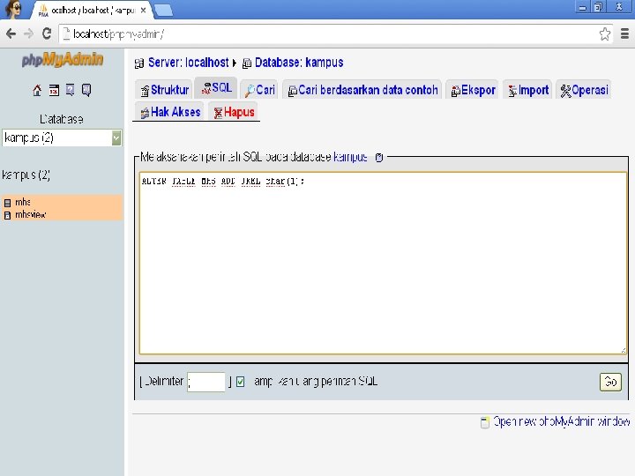Click the Database label in sidebar
Image resolution: width=635 pixels, height=476 pixels.
coord(62,119)
